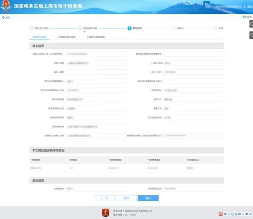The height and width of the screenshot is (219, 253).
Task: Click the 税务登记地 field
Action: [194, 90]
